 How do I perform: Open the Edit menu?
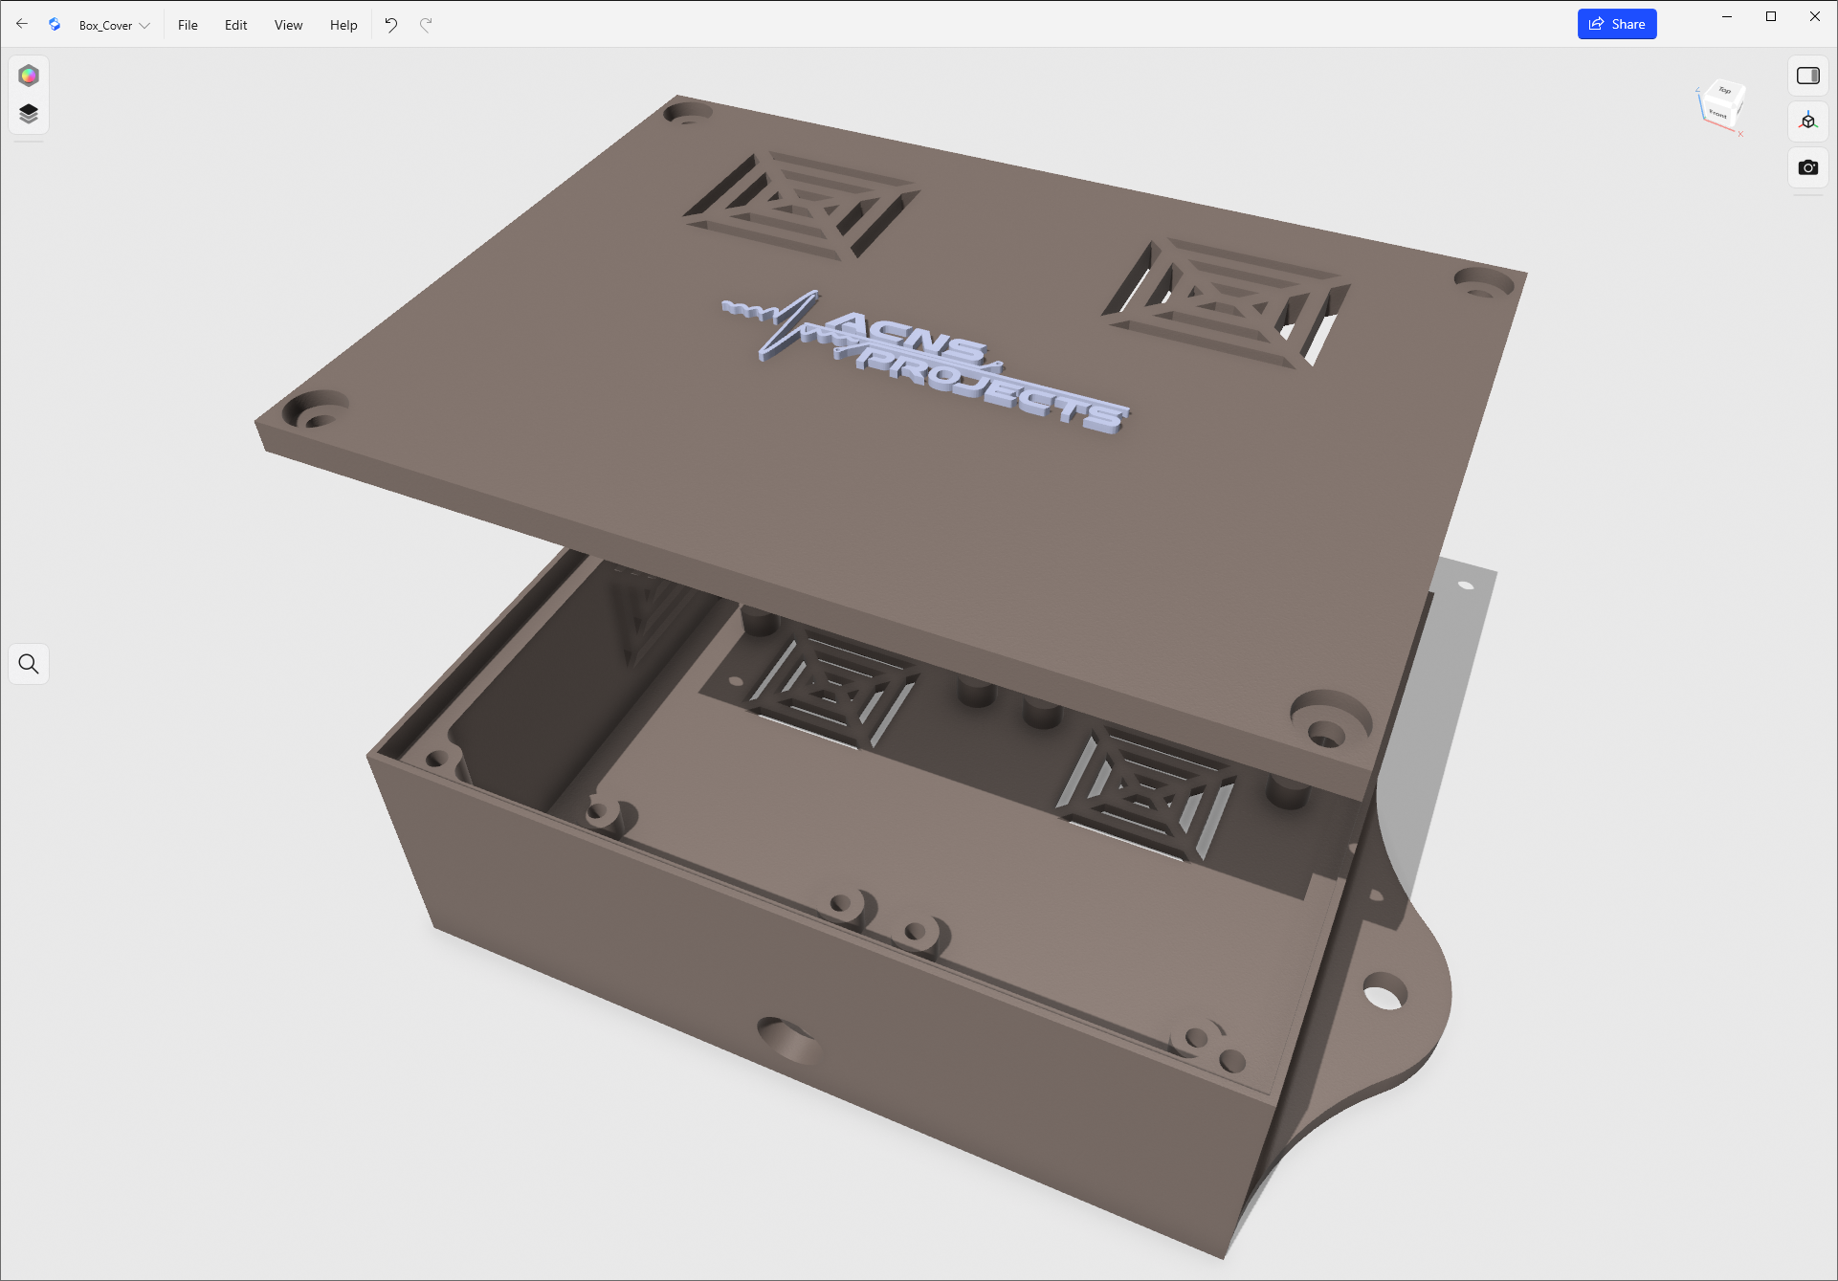(x=235, y=25)
